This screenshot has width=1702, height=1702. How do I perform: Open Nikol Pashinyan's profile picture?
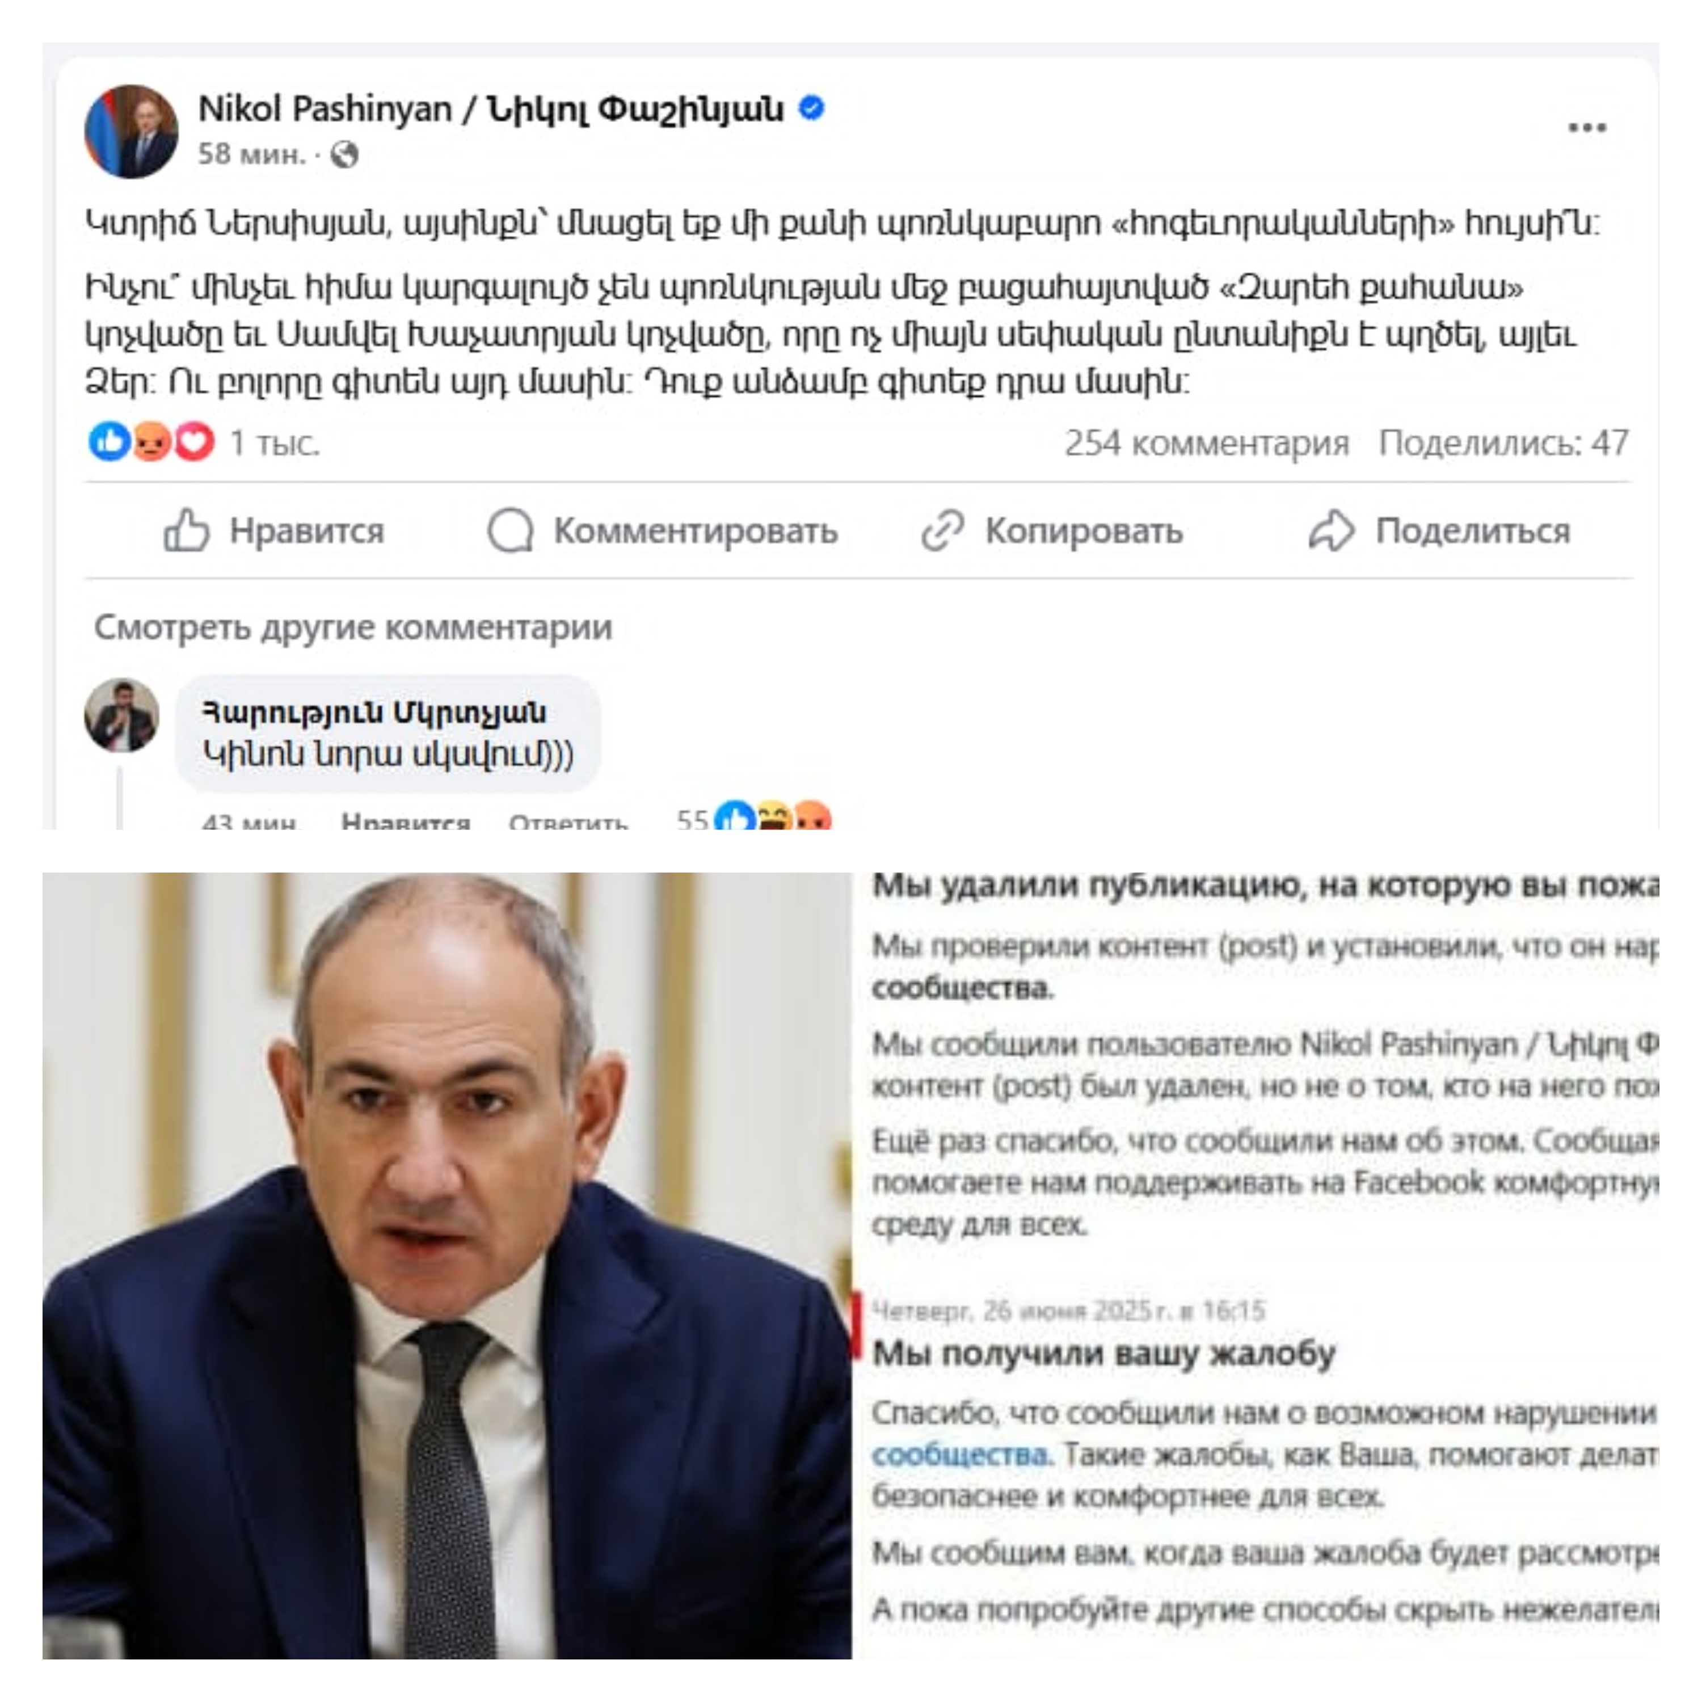[x=131, y=131]
